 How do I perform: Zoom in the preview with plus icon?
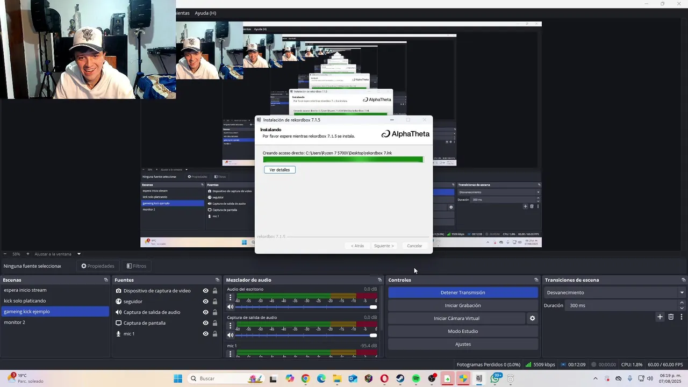pos(28,254)
